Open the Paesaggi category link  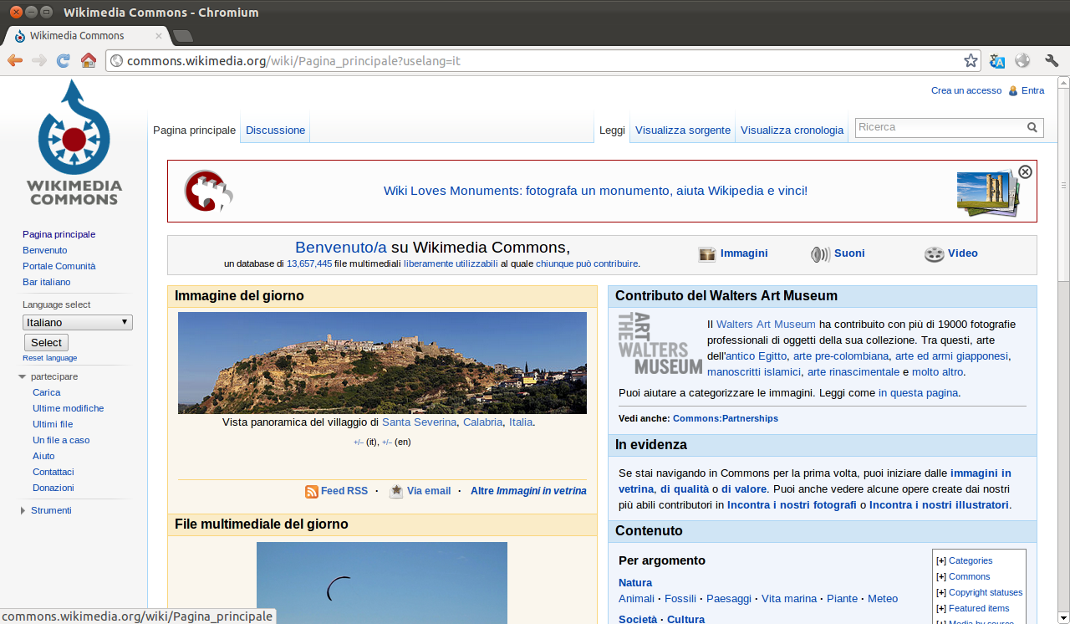coord(729,599)
